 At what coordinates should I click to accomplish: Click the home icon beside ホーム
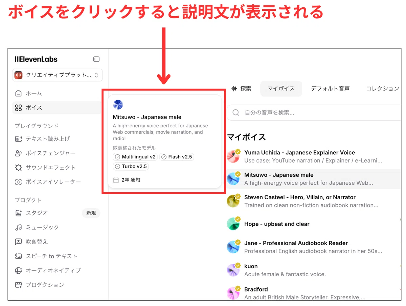coord(18,93)
